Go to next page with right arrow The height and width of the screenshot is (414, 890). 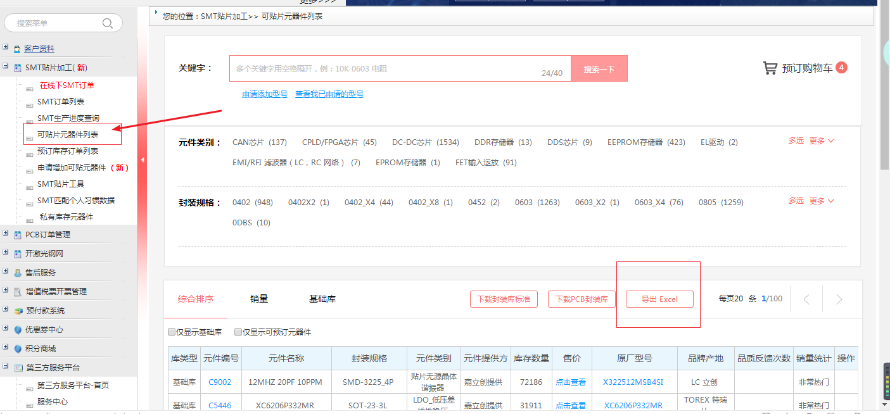(x=839, y=299)
